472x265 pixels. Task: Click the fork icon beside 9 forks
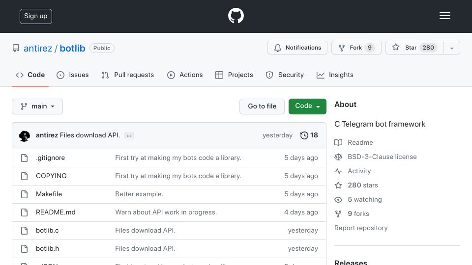point(338,213)
